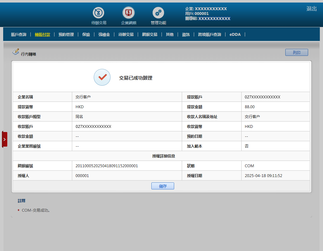Image resolution: width=323 pixels, height=251 pixels.
Task: Click the 加入範本 value 否
Action: point(247,146)
